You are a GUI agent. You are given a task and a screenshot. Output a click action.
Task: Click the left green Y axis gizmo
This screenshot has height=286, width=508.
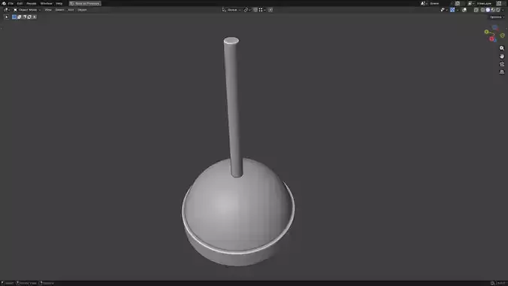coord(486,32)
